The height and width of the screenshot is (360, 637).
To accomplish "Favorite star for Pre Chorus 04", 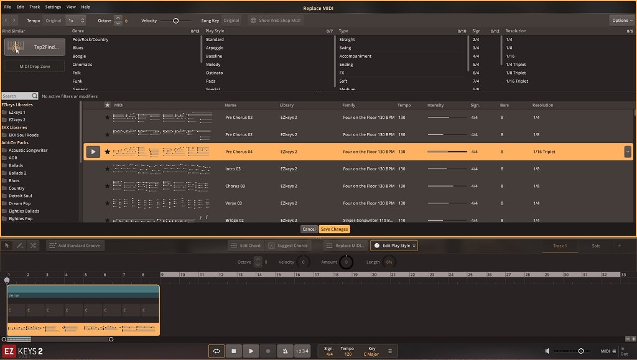I will 107,152.
